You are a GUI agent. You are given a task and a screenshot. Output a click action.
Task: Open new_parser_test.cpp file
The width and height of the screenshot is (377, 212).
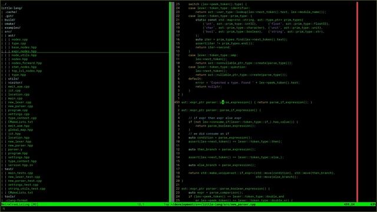[x=25, y=181]
